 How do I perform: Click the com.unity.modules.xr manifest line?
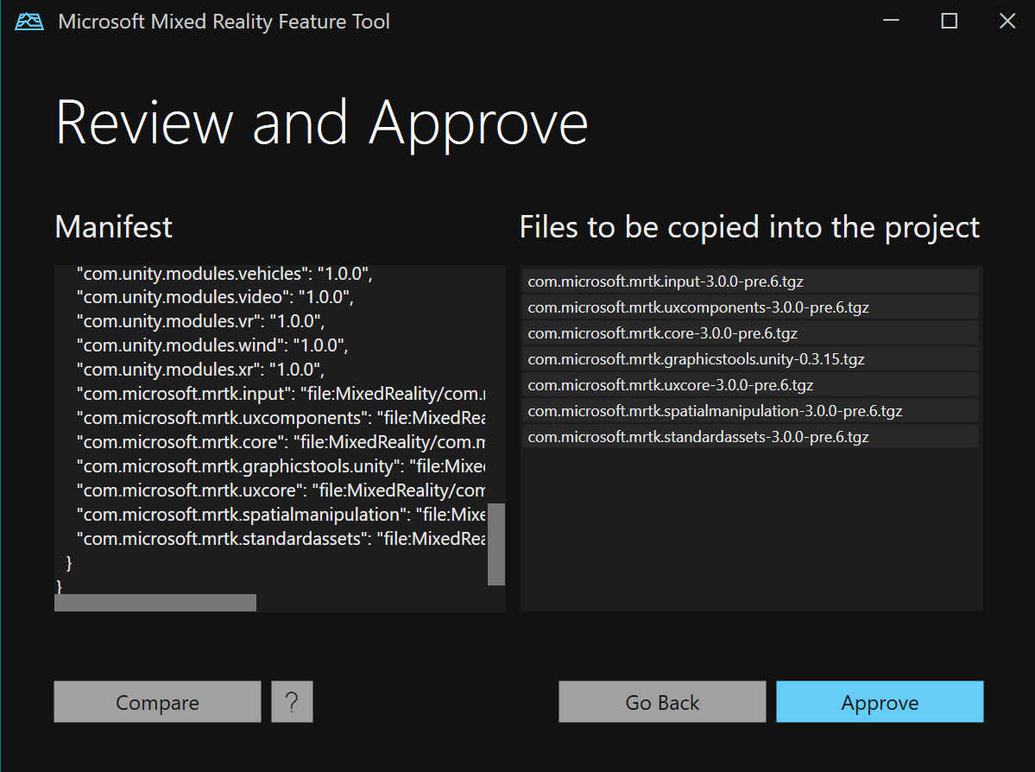pyautogui.click(x=199, y=370)
